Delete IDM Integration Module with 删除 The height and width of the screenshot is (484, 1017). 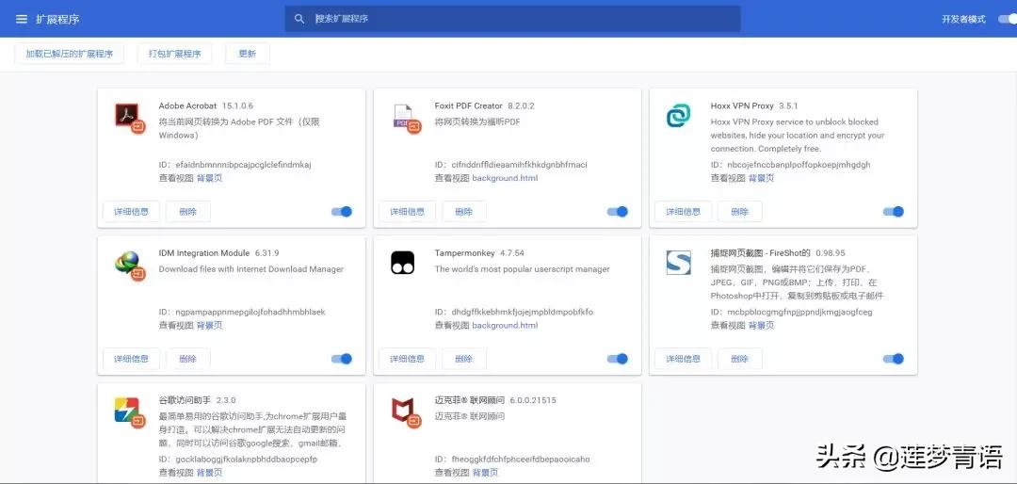[188, 359]
